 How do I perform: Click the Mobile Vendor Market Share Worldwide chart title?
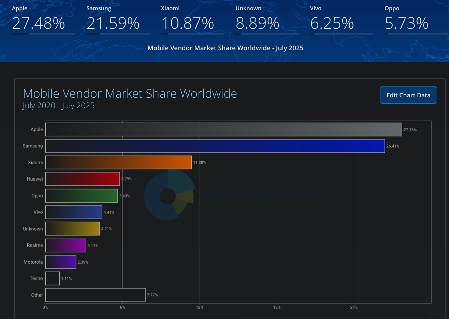point(130,94)
